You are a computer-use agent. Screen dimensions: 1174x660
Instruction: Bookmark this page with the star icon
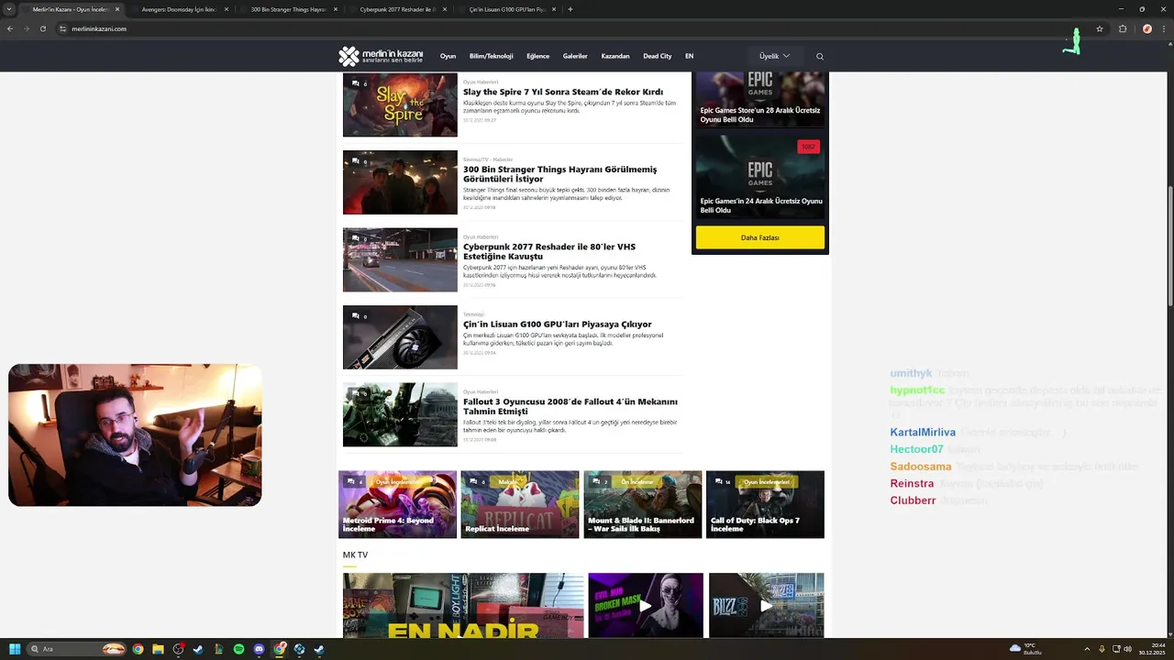click(x=1100, y=28)
